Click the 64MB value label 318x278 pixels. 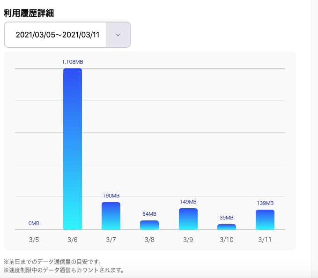click(x=149, y=214)
